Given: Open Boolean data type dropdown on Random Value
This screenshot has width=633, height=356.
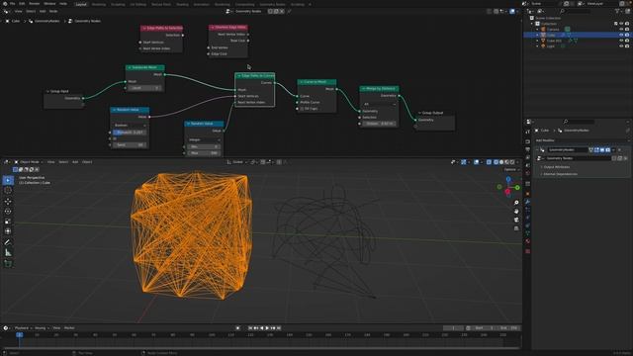Looking at the screenshot, I should [x=130, y=126].
